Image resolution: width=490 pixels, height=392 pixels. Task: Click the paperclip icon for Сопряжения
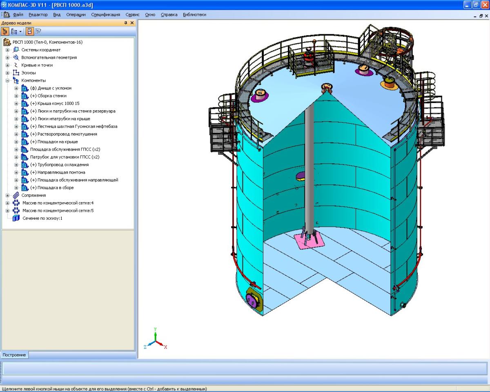pyautogui.click(x=16, y=195)
